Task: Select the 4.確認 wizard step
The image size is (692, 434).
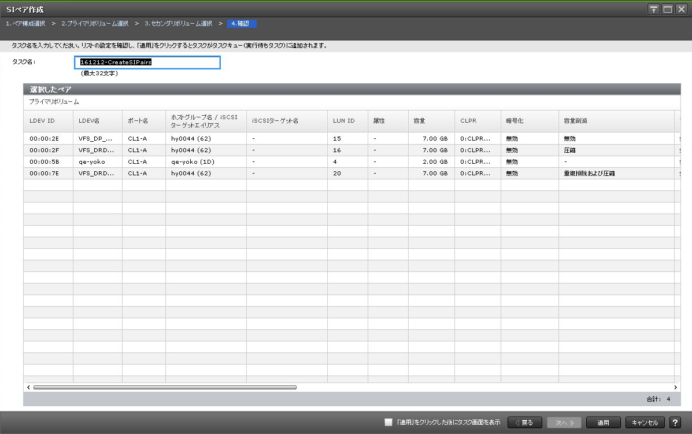Action: 242,24
